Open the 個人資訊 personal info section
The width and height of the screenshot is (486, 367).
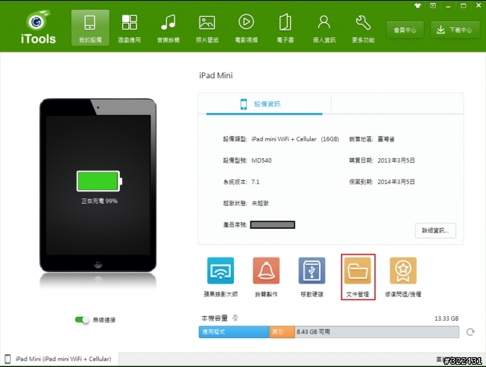pos(324,28)
